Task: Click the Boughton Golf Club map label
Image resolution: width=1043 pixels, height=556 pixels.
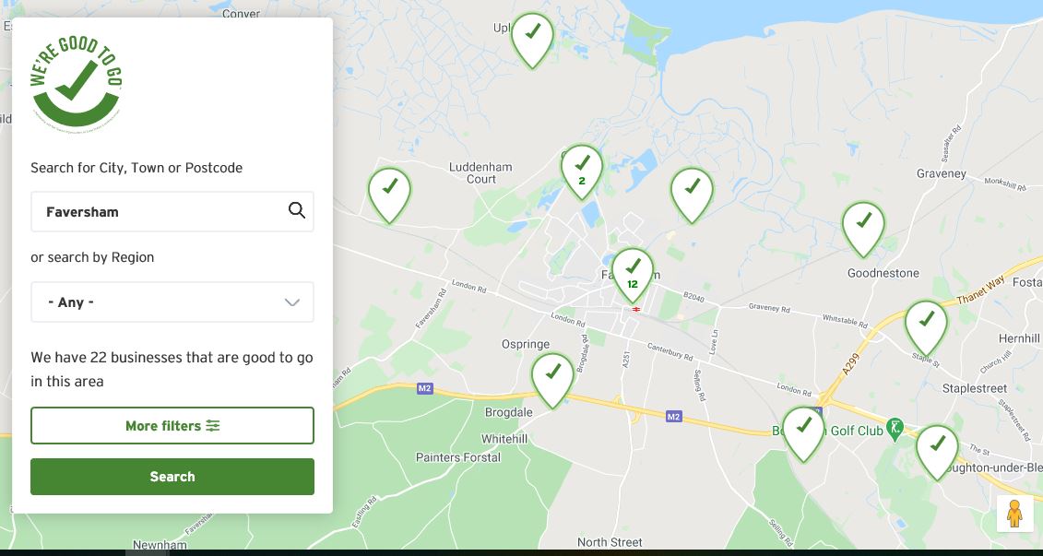Action: 853,430
